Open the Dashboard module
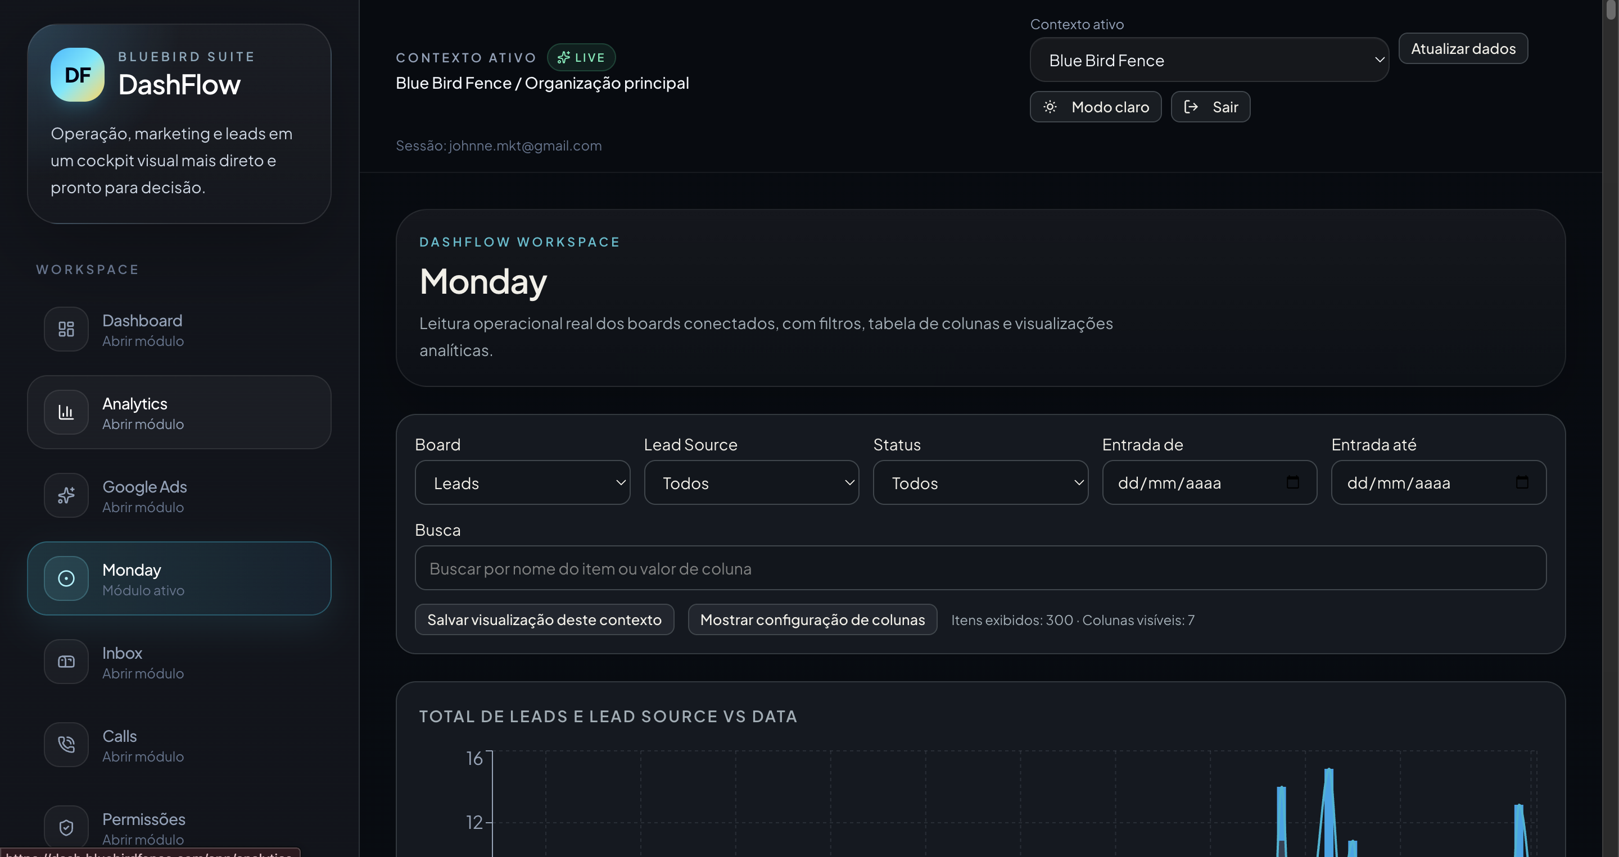The width and height of the screenshot is (1619, 857). pyautogui.click(x=179, y=329)
